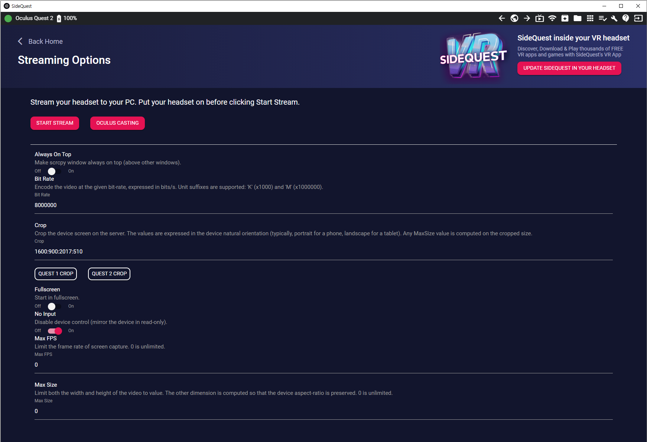Apply the QUEST 1 CROP preset
The height and width of the screenshot is (442, 647).
tap(56, 274)
